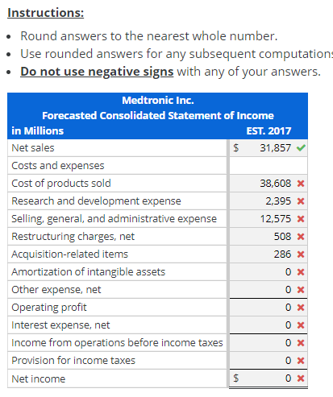Click the 'Net income' row label
Viewport: 333px width, 397px height.
click(x=39, y=379)
